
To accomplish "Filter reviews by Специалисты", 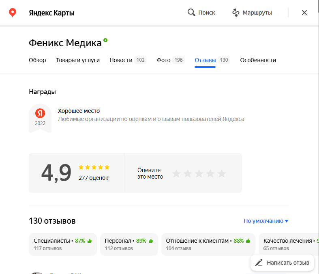I will (63, 244).
